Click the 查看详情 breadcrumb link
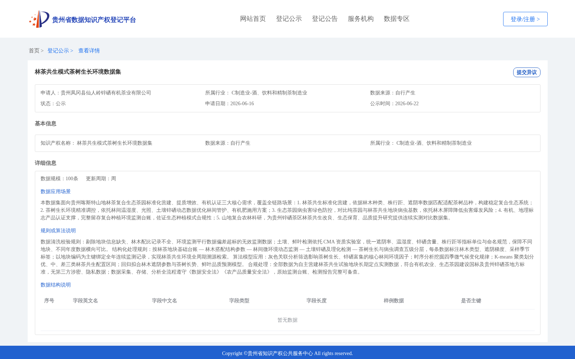This screenshot has width=575, height=359. click(x=89, y=51)
